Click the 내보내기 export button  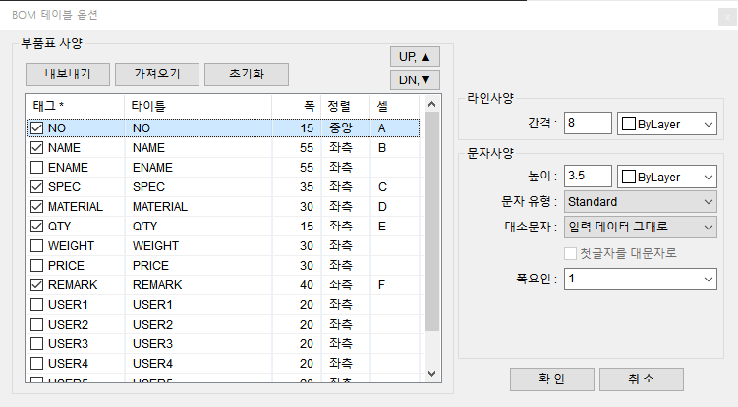[68, 75]
